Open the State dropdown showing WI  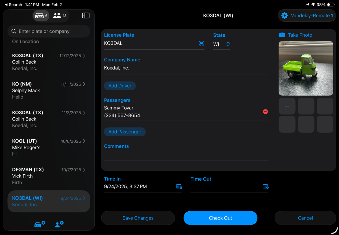[x=222, y=44]
